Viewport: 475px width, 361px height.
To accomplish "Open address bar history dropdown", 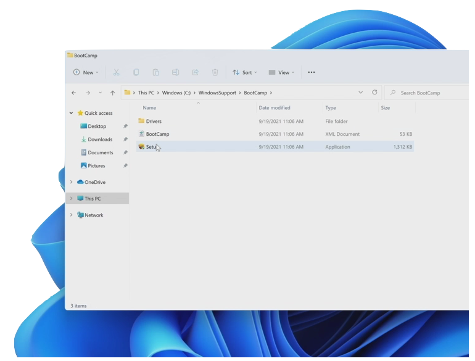I will [360, 93].
